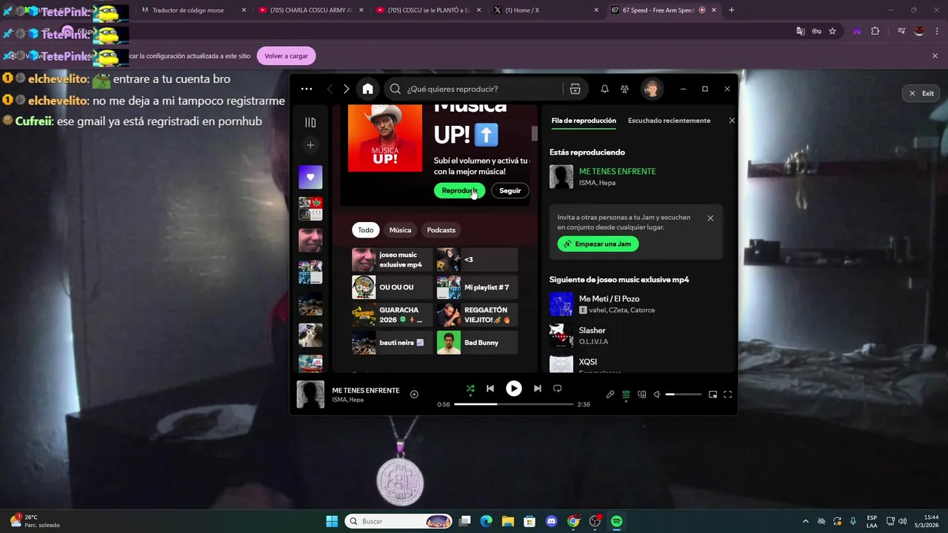Open Windows Start menu

click(x=332, y=521)
